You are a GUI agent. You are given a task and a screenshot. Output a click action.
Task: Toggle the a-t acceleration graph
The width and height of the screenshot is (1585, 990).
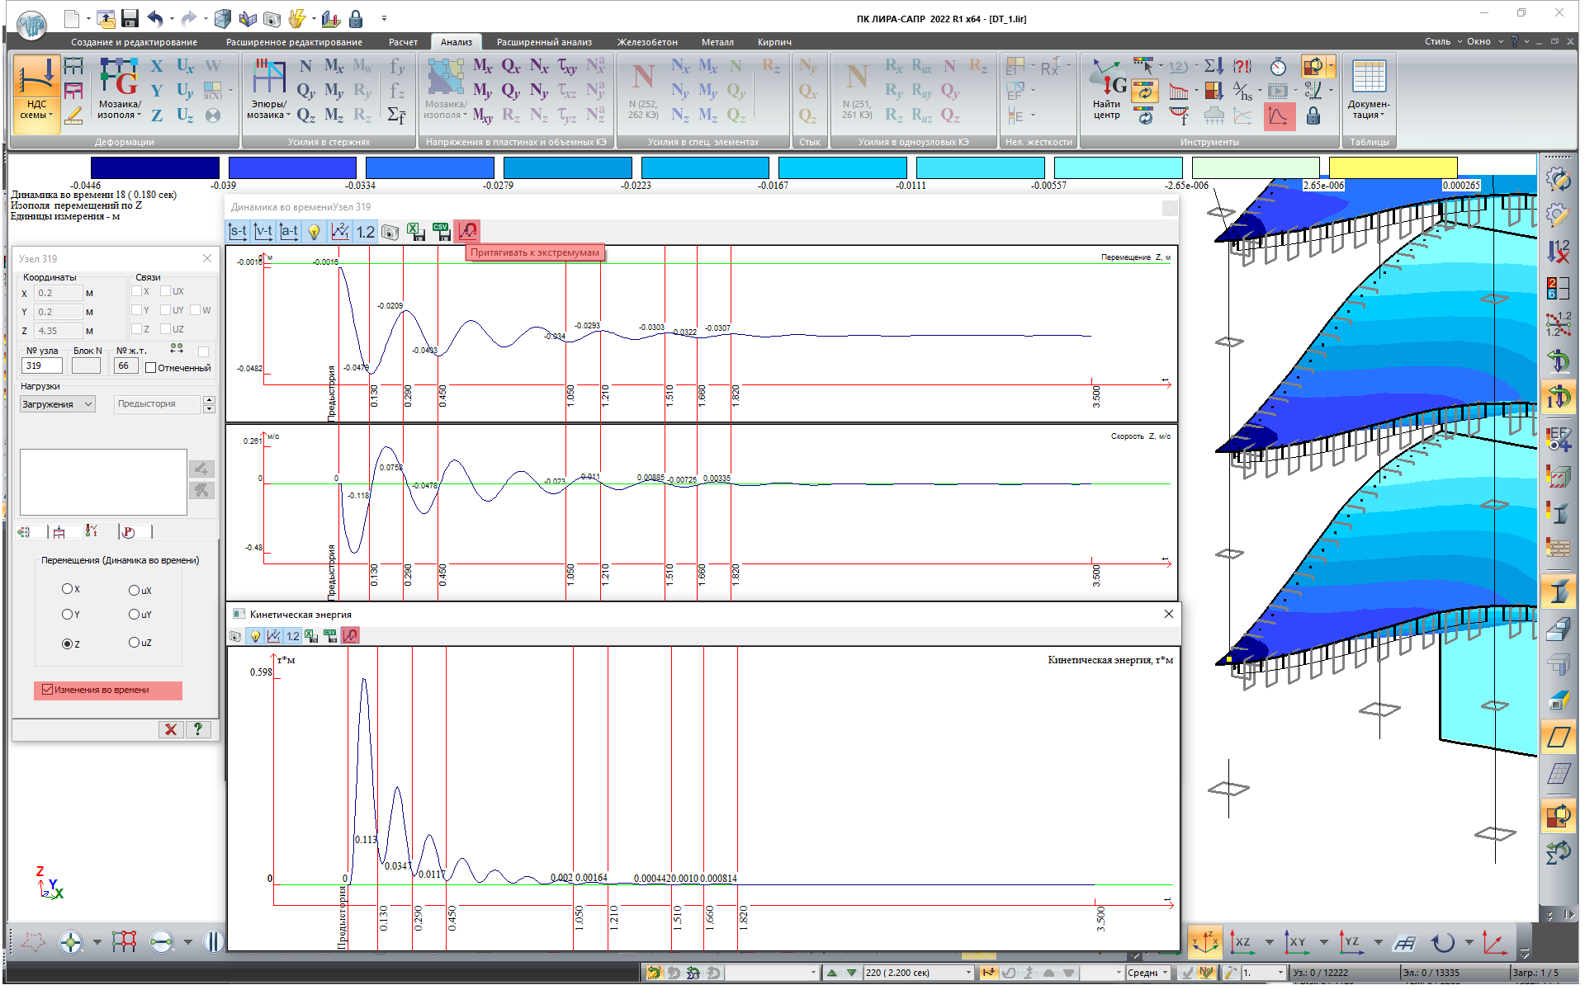289,232
